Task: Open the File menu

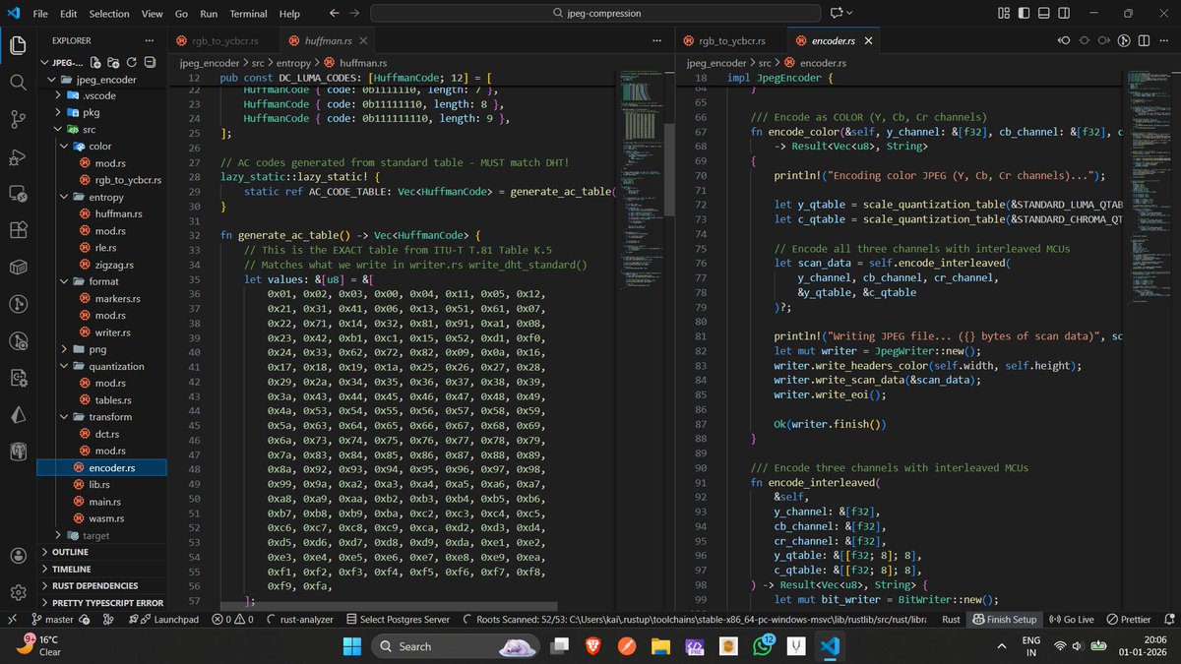Action: tap(39, 14)
